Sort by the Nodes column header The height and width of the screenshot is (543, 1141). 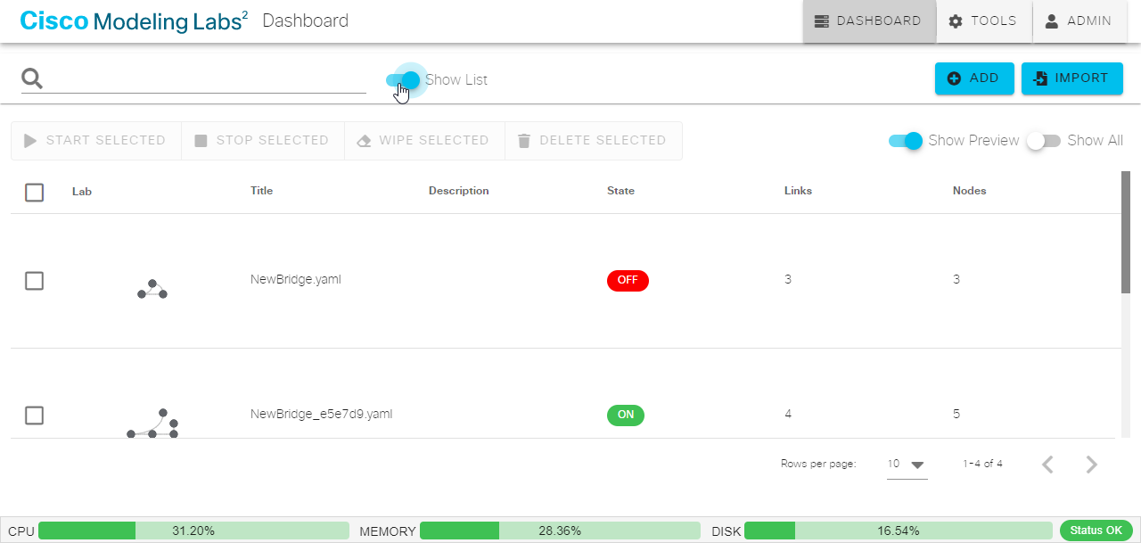969,191
